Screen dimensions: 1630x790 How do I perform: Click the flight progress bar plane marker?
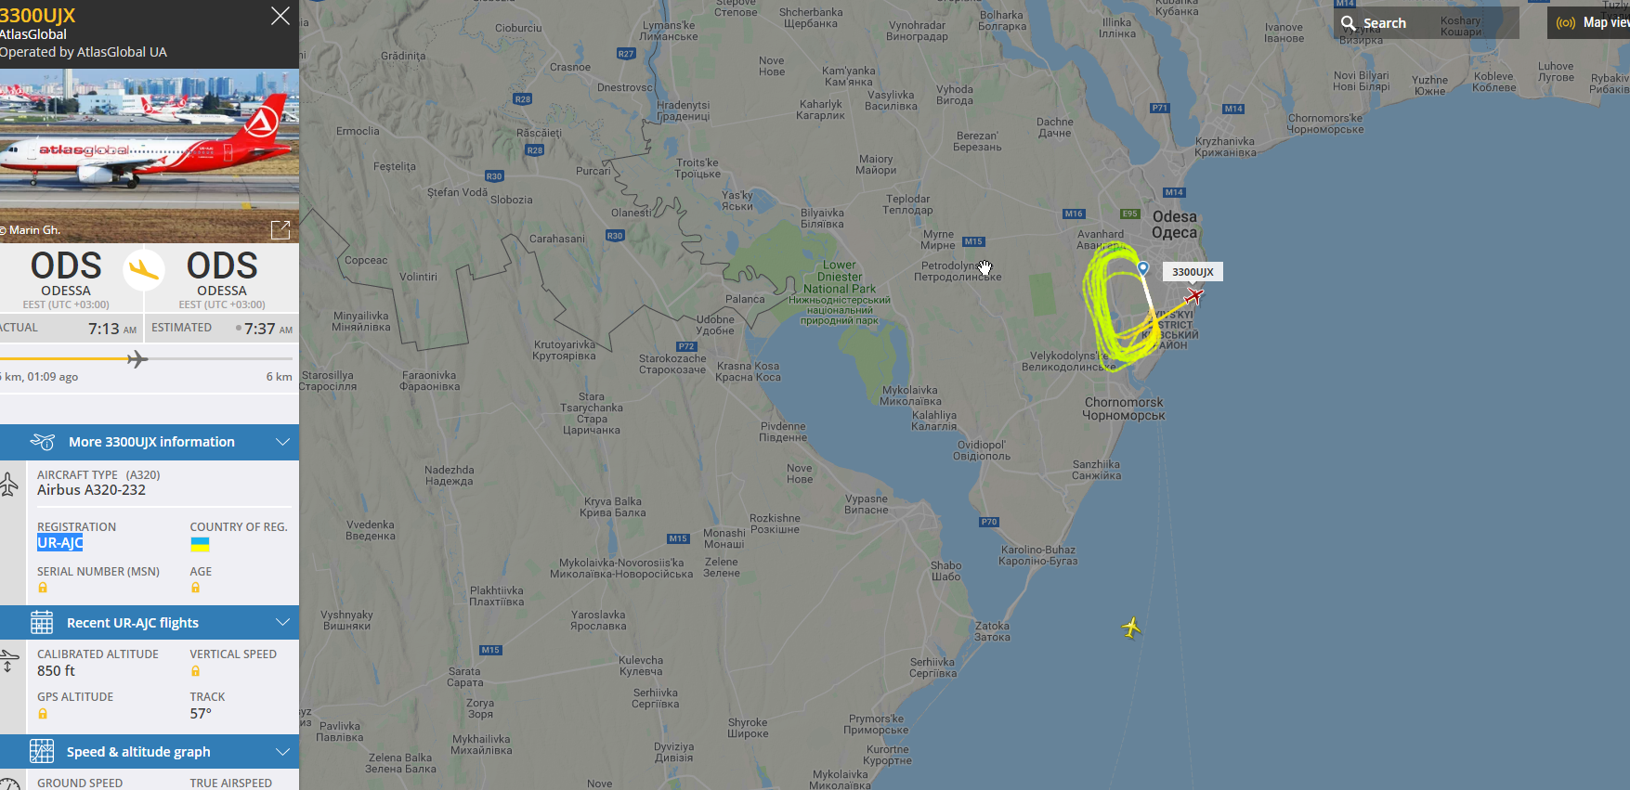[x=137, y=359]
